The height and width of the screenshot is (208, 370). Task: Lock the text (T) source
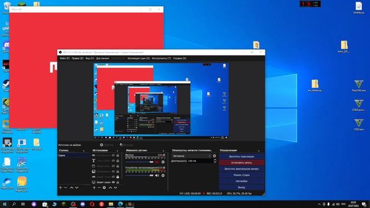point(117,161)
